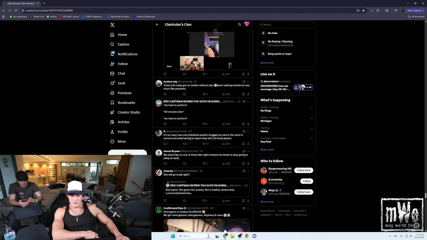Share the Andros wig post
Viewport: 427px width, 240px height.
pos(248,94)
